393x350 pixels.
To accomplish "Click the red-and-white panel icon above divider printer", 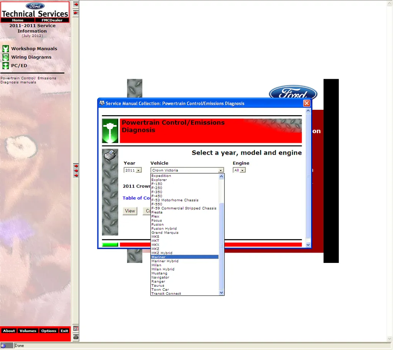I will (x=76, y=329).
